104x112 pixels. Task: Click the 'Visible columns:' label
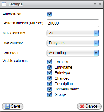tap(16, 61)
